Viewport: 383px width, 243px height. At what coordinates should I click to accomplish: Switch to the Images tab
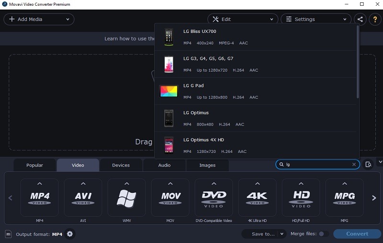pyautogui.click(x=207, y=165)
